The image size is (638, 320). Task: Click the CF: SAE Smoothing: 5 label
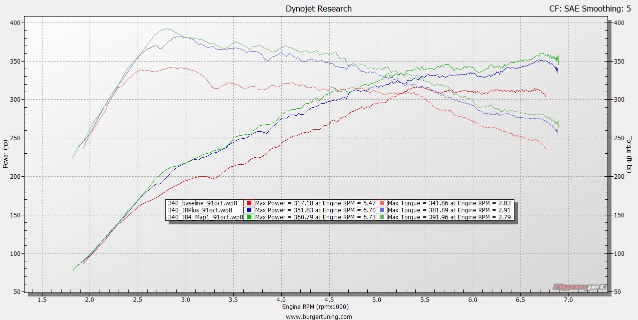(589, 9)
